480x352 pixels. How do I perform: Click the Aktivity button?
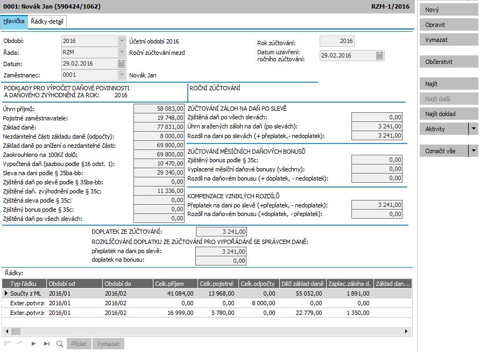(x=444, y=129)
